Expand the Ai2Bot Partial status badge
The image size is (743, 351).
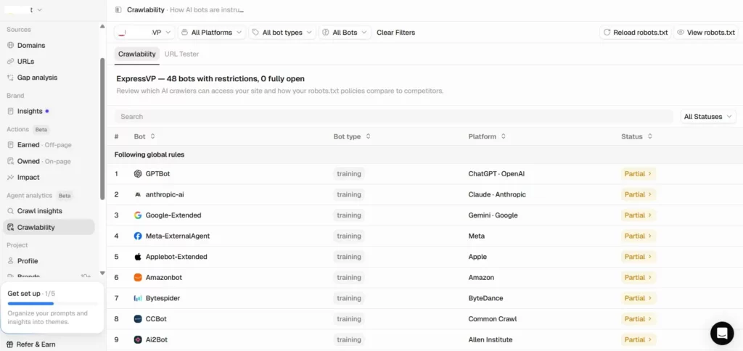click(639, 339)
